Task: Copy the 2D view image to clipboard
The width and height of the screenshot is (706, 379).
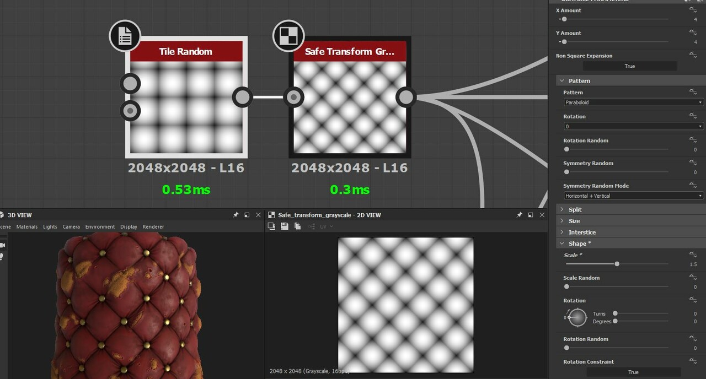Action: click(298, 226)
